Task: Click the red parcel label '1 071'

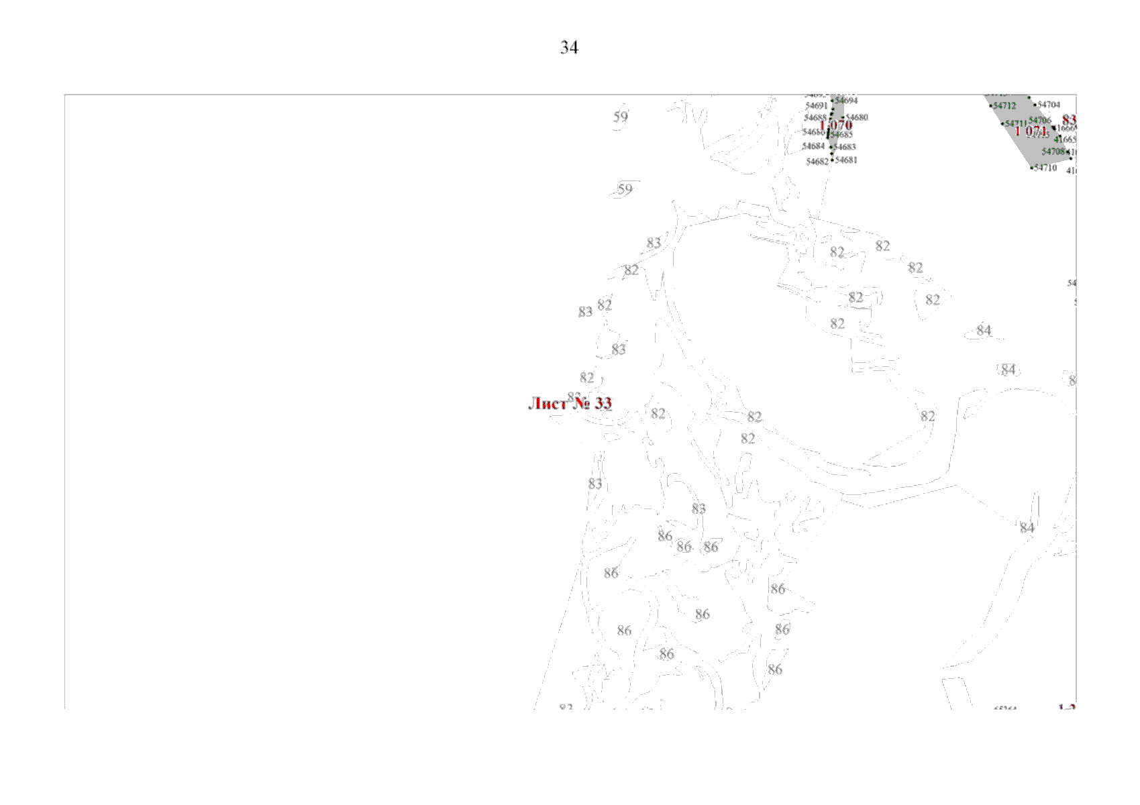Action: [x=1031, y=131]
